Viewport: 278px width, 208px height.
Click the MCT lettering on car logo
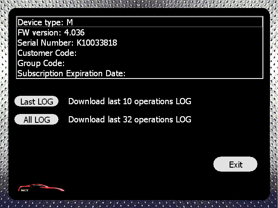tap(24, 190)
